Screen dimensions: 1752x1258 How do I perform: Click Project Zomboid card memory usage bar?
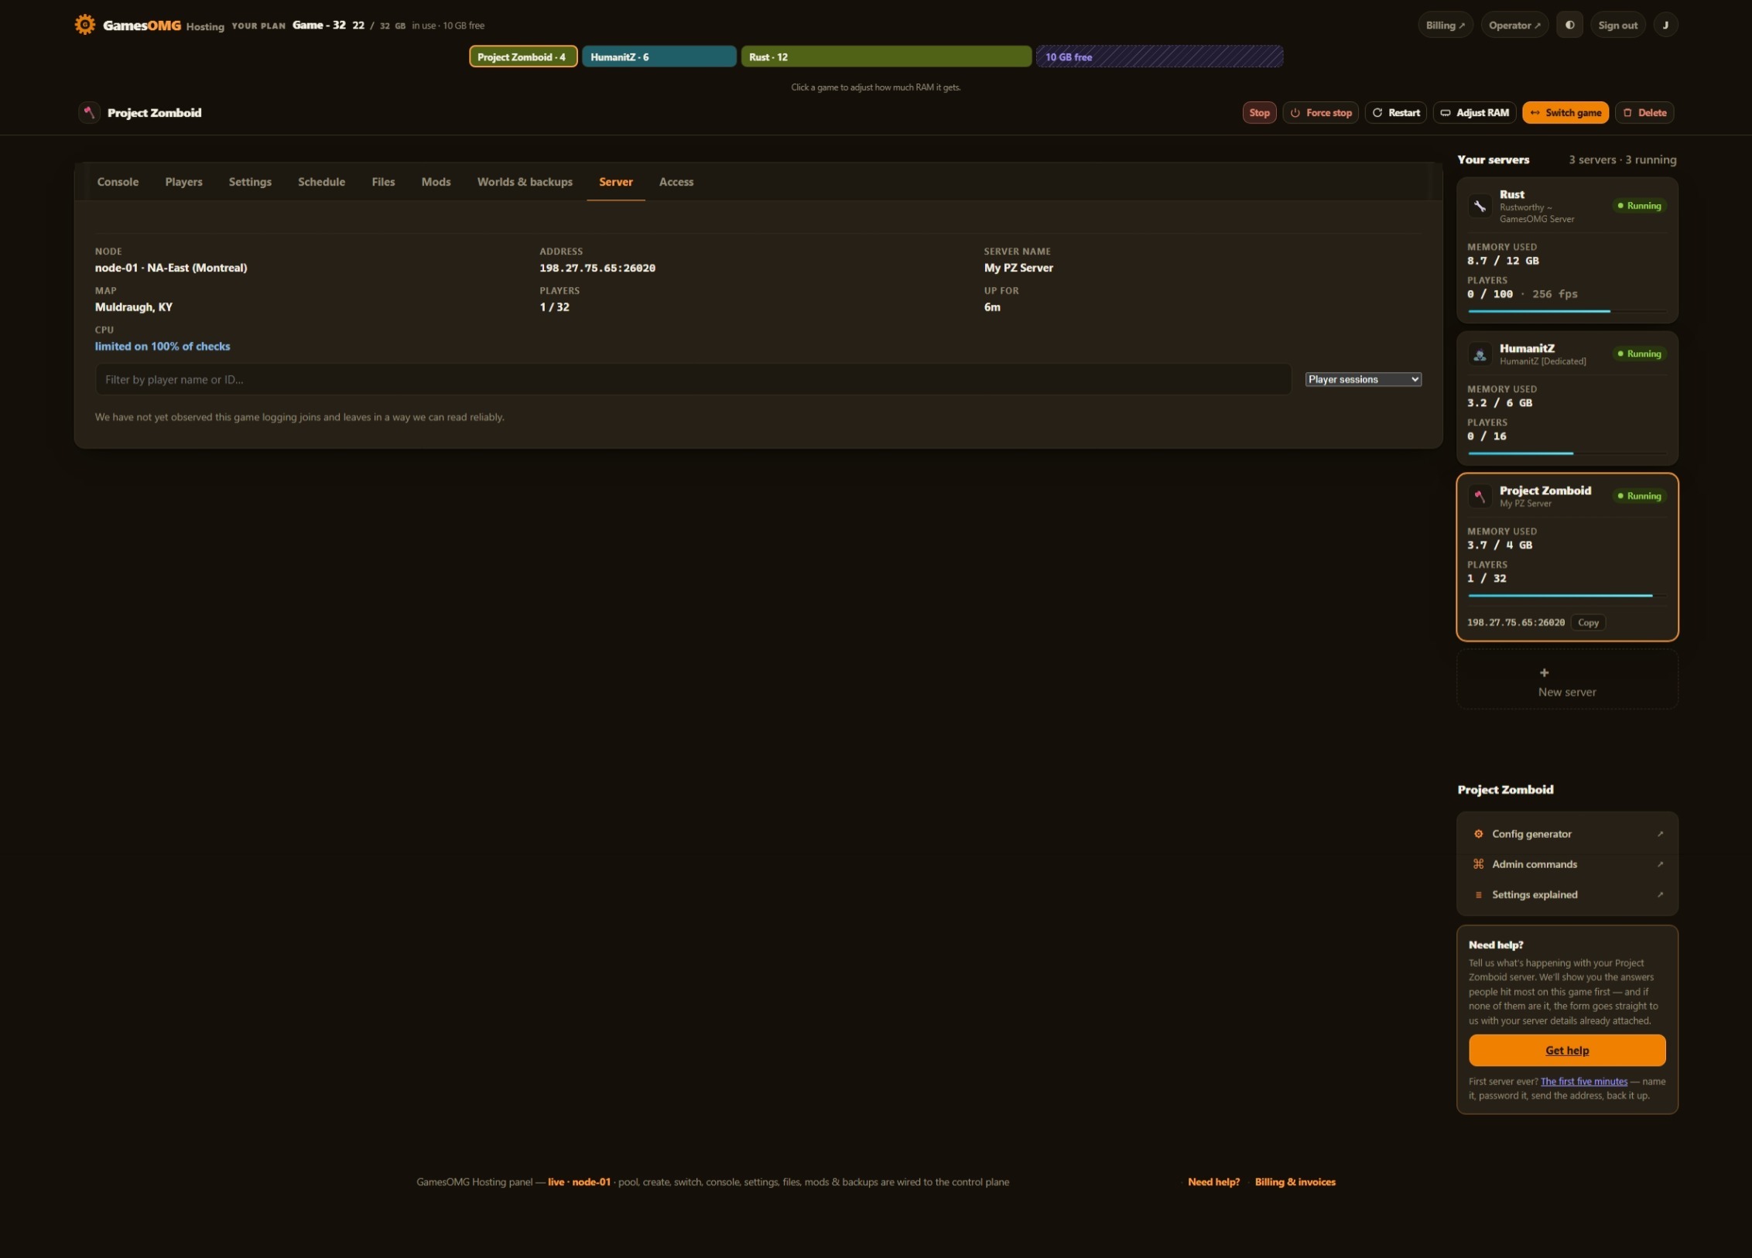pyautogui.click(x=1567, y=596)
